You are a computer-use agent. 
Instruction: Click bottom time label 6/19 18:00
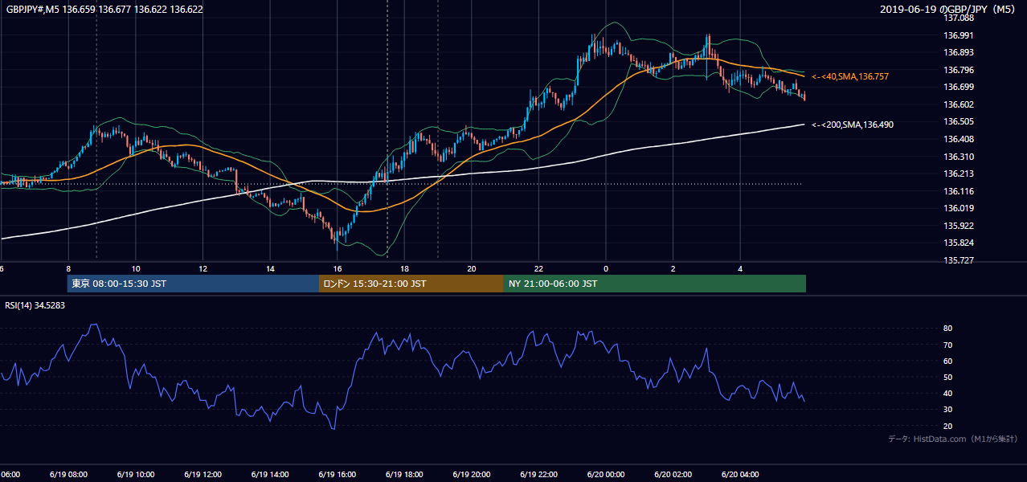[404, 475]
